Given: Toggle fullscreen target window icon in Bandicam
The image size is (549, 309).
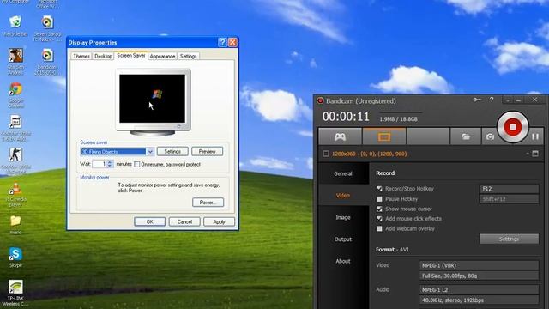Looking at the screenshot, I should pos(535,154).
